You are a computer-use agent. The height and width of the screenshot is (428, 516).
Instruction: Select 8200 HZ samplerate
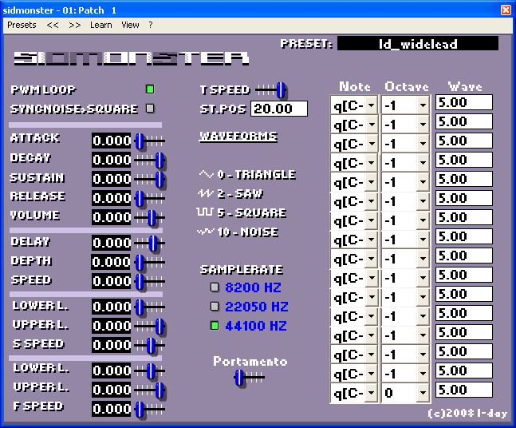click(x=215, y=287)
